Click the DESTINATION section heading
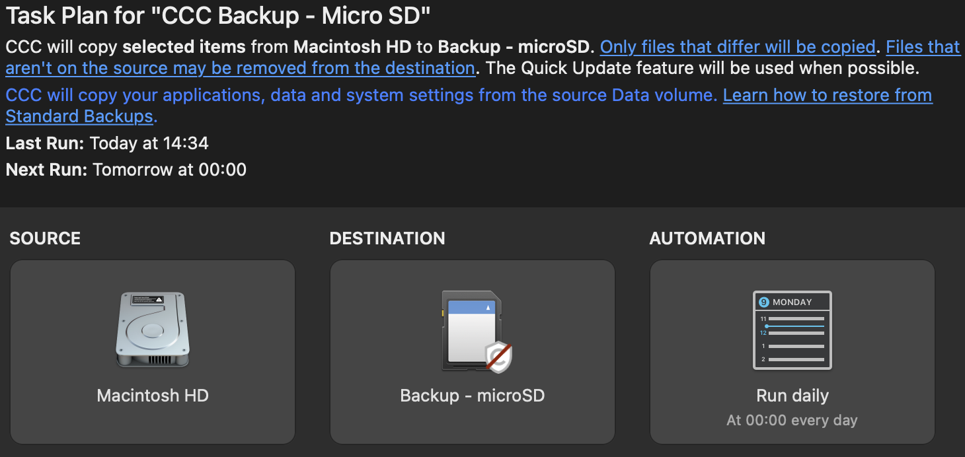 [x=387, y=238]
